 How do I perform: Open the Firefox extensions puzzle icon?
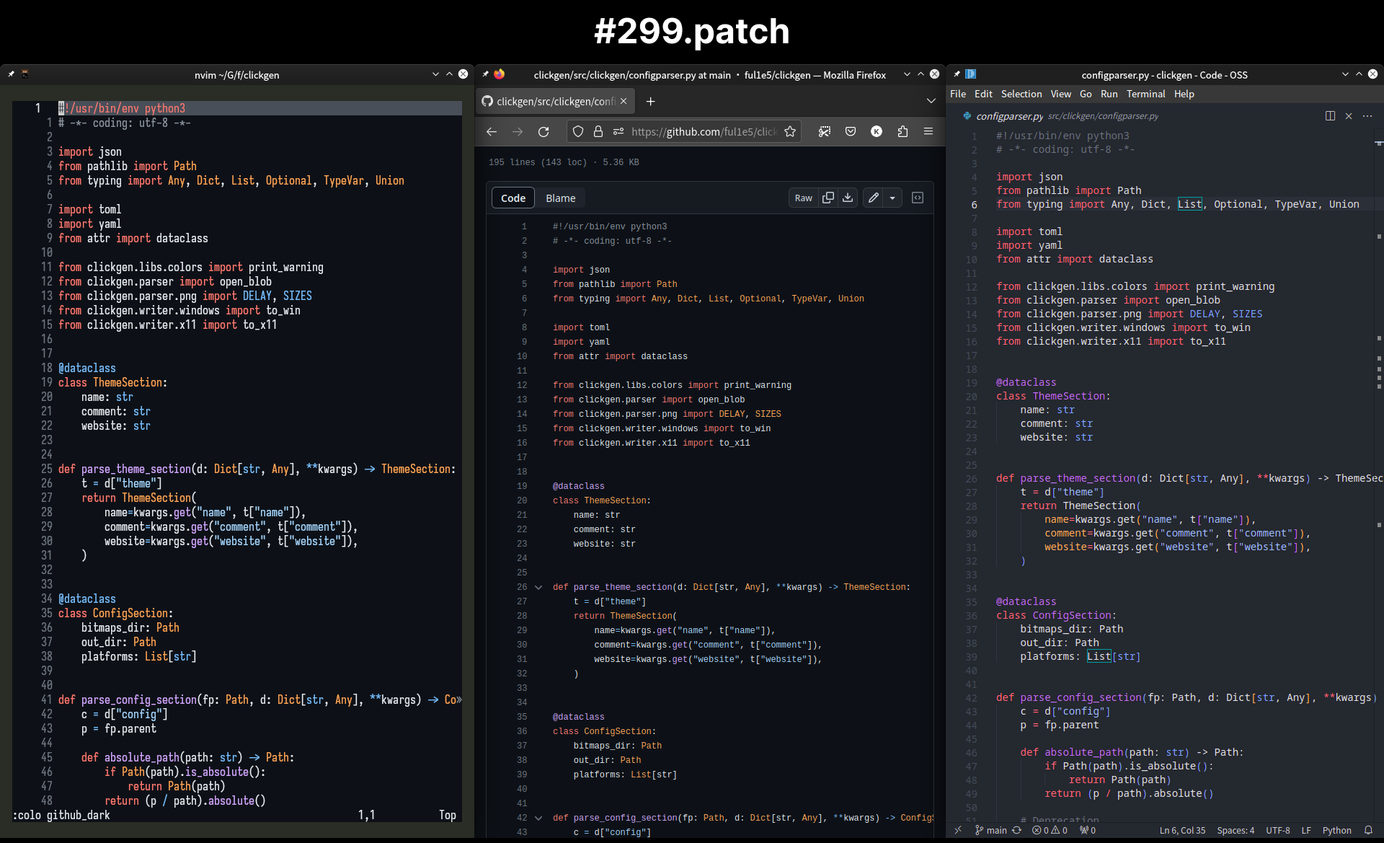click(x=902, y=131)
